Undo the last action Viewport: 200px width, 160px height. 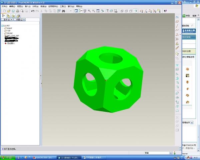coord(33,11)
